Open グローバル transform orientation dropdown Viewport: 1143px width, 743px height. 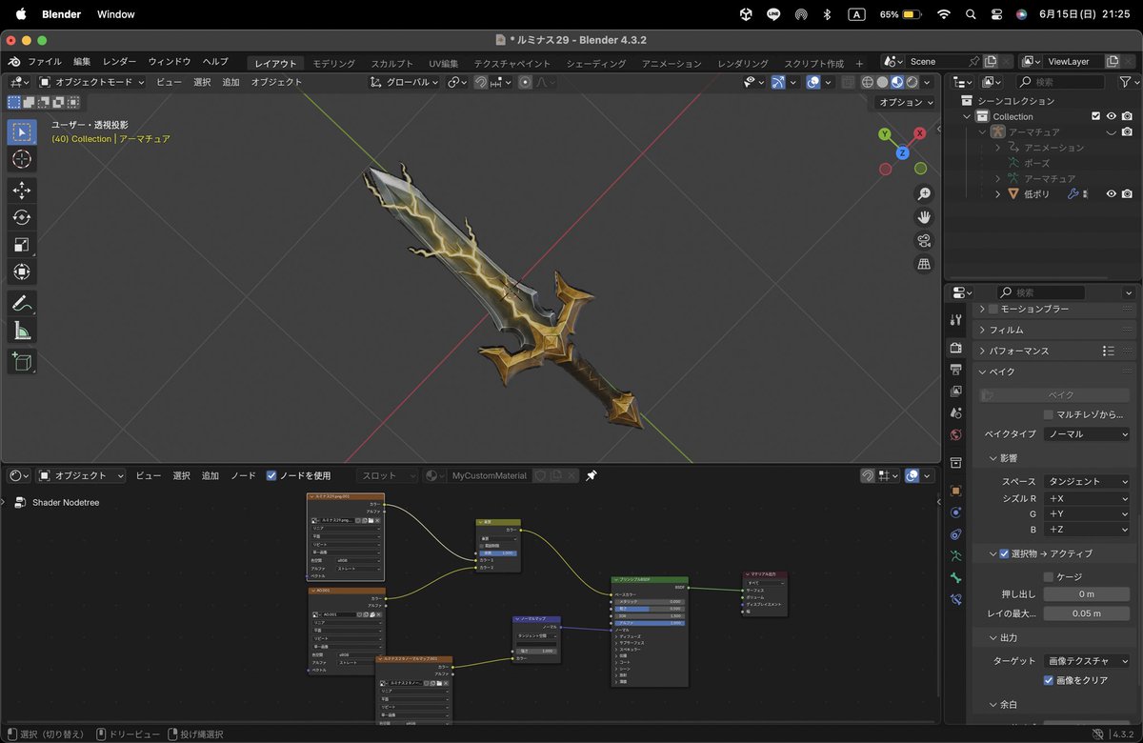406,82
